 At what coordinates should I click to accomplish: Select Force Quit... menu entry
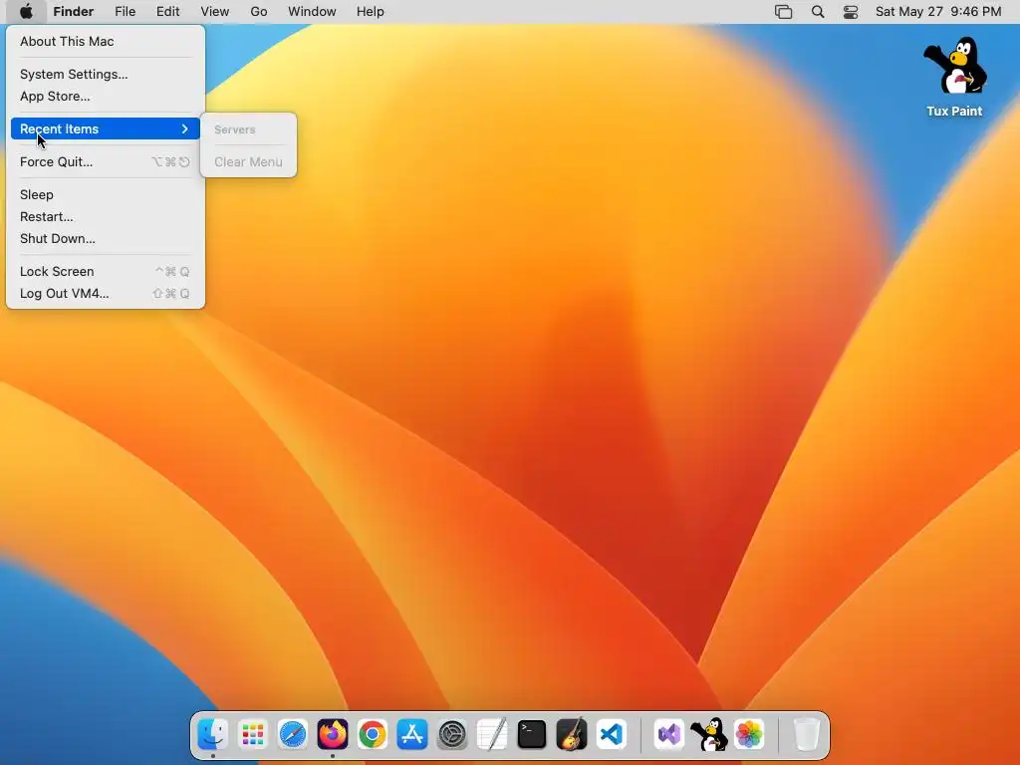[106, 162]
